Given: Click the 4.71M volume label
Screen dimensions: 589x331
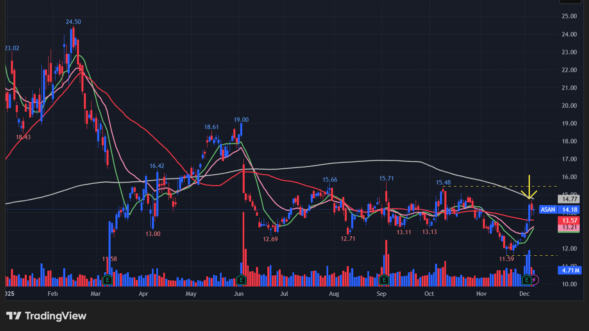Looking at the screenshot, I should 569,270.
